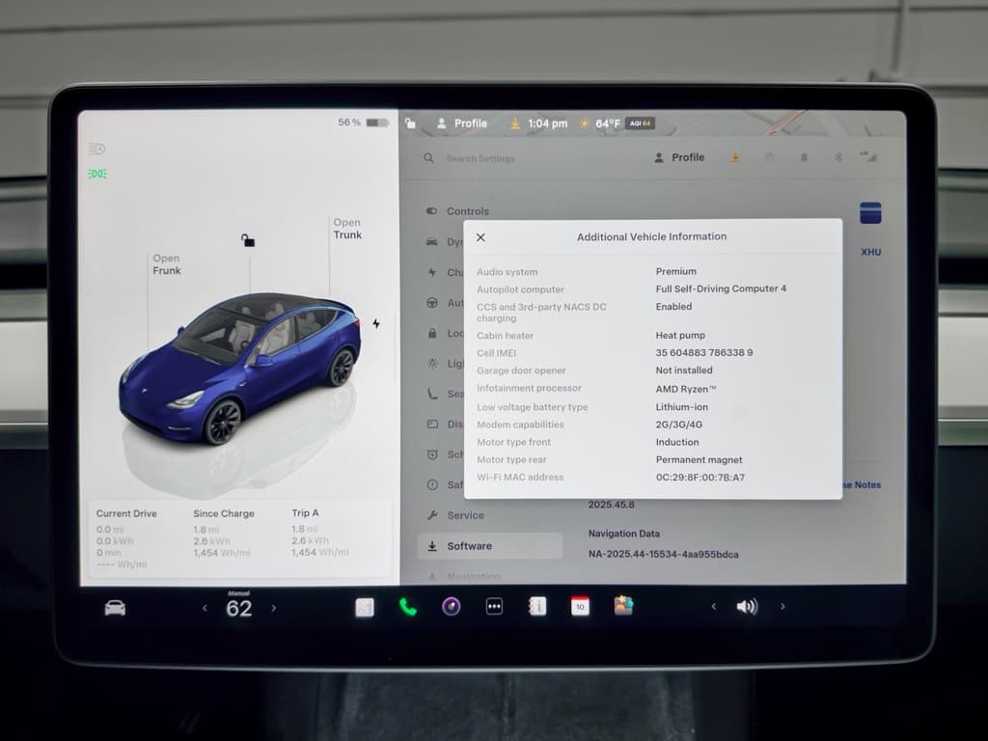Tap the lock icon in the top status bar

click(409, 123)
